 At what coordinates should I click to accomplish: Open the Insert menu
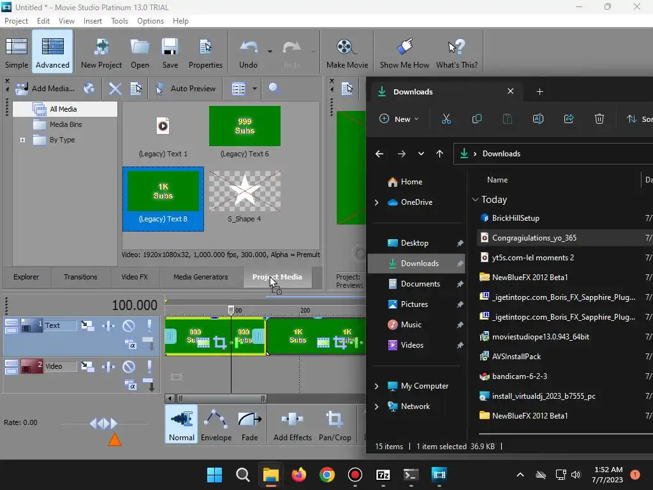[92, 21]
